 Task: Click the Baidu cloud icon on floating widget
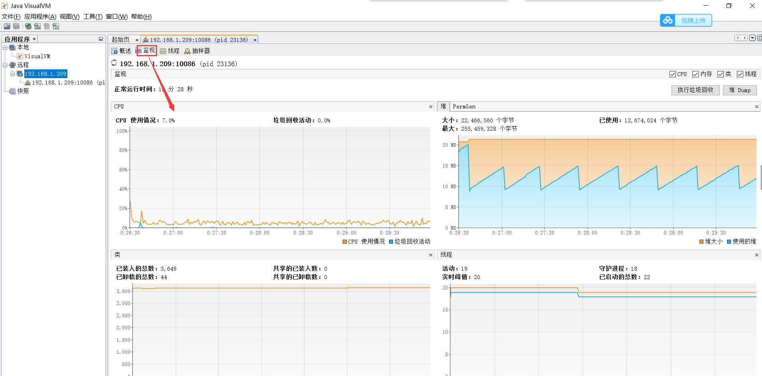click(668, 20)
